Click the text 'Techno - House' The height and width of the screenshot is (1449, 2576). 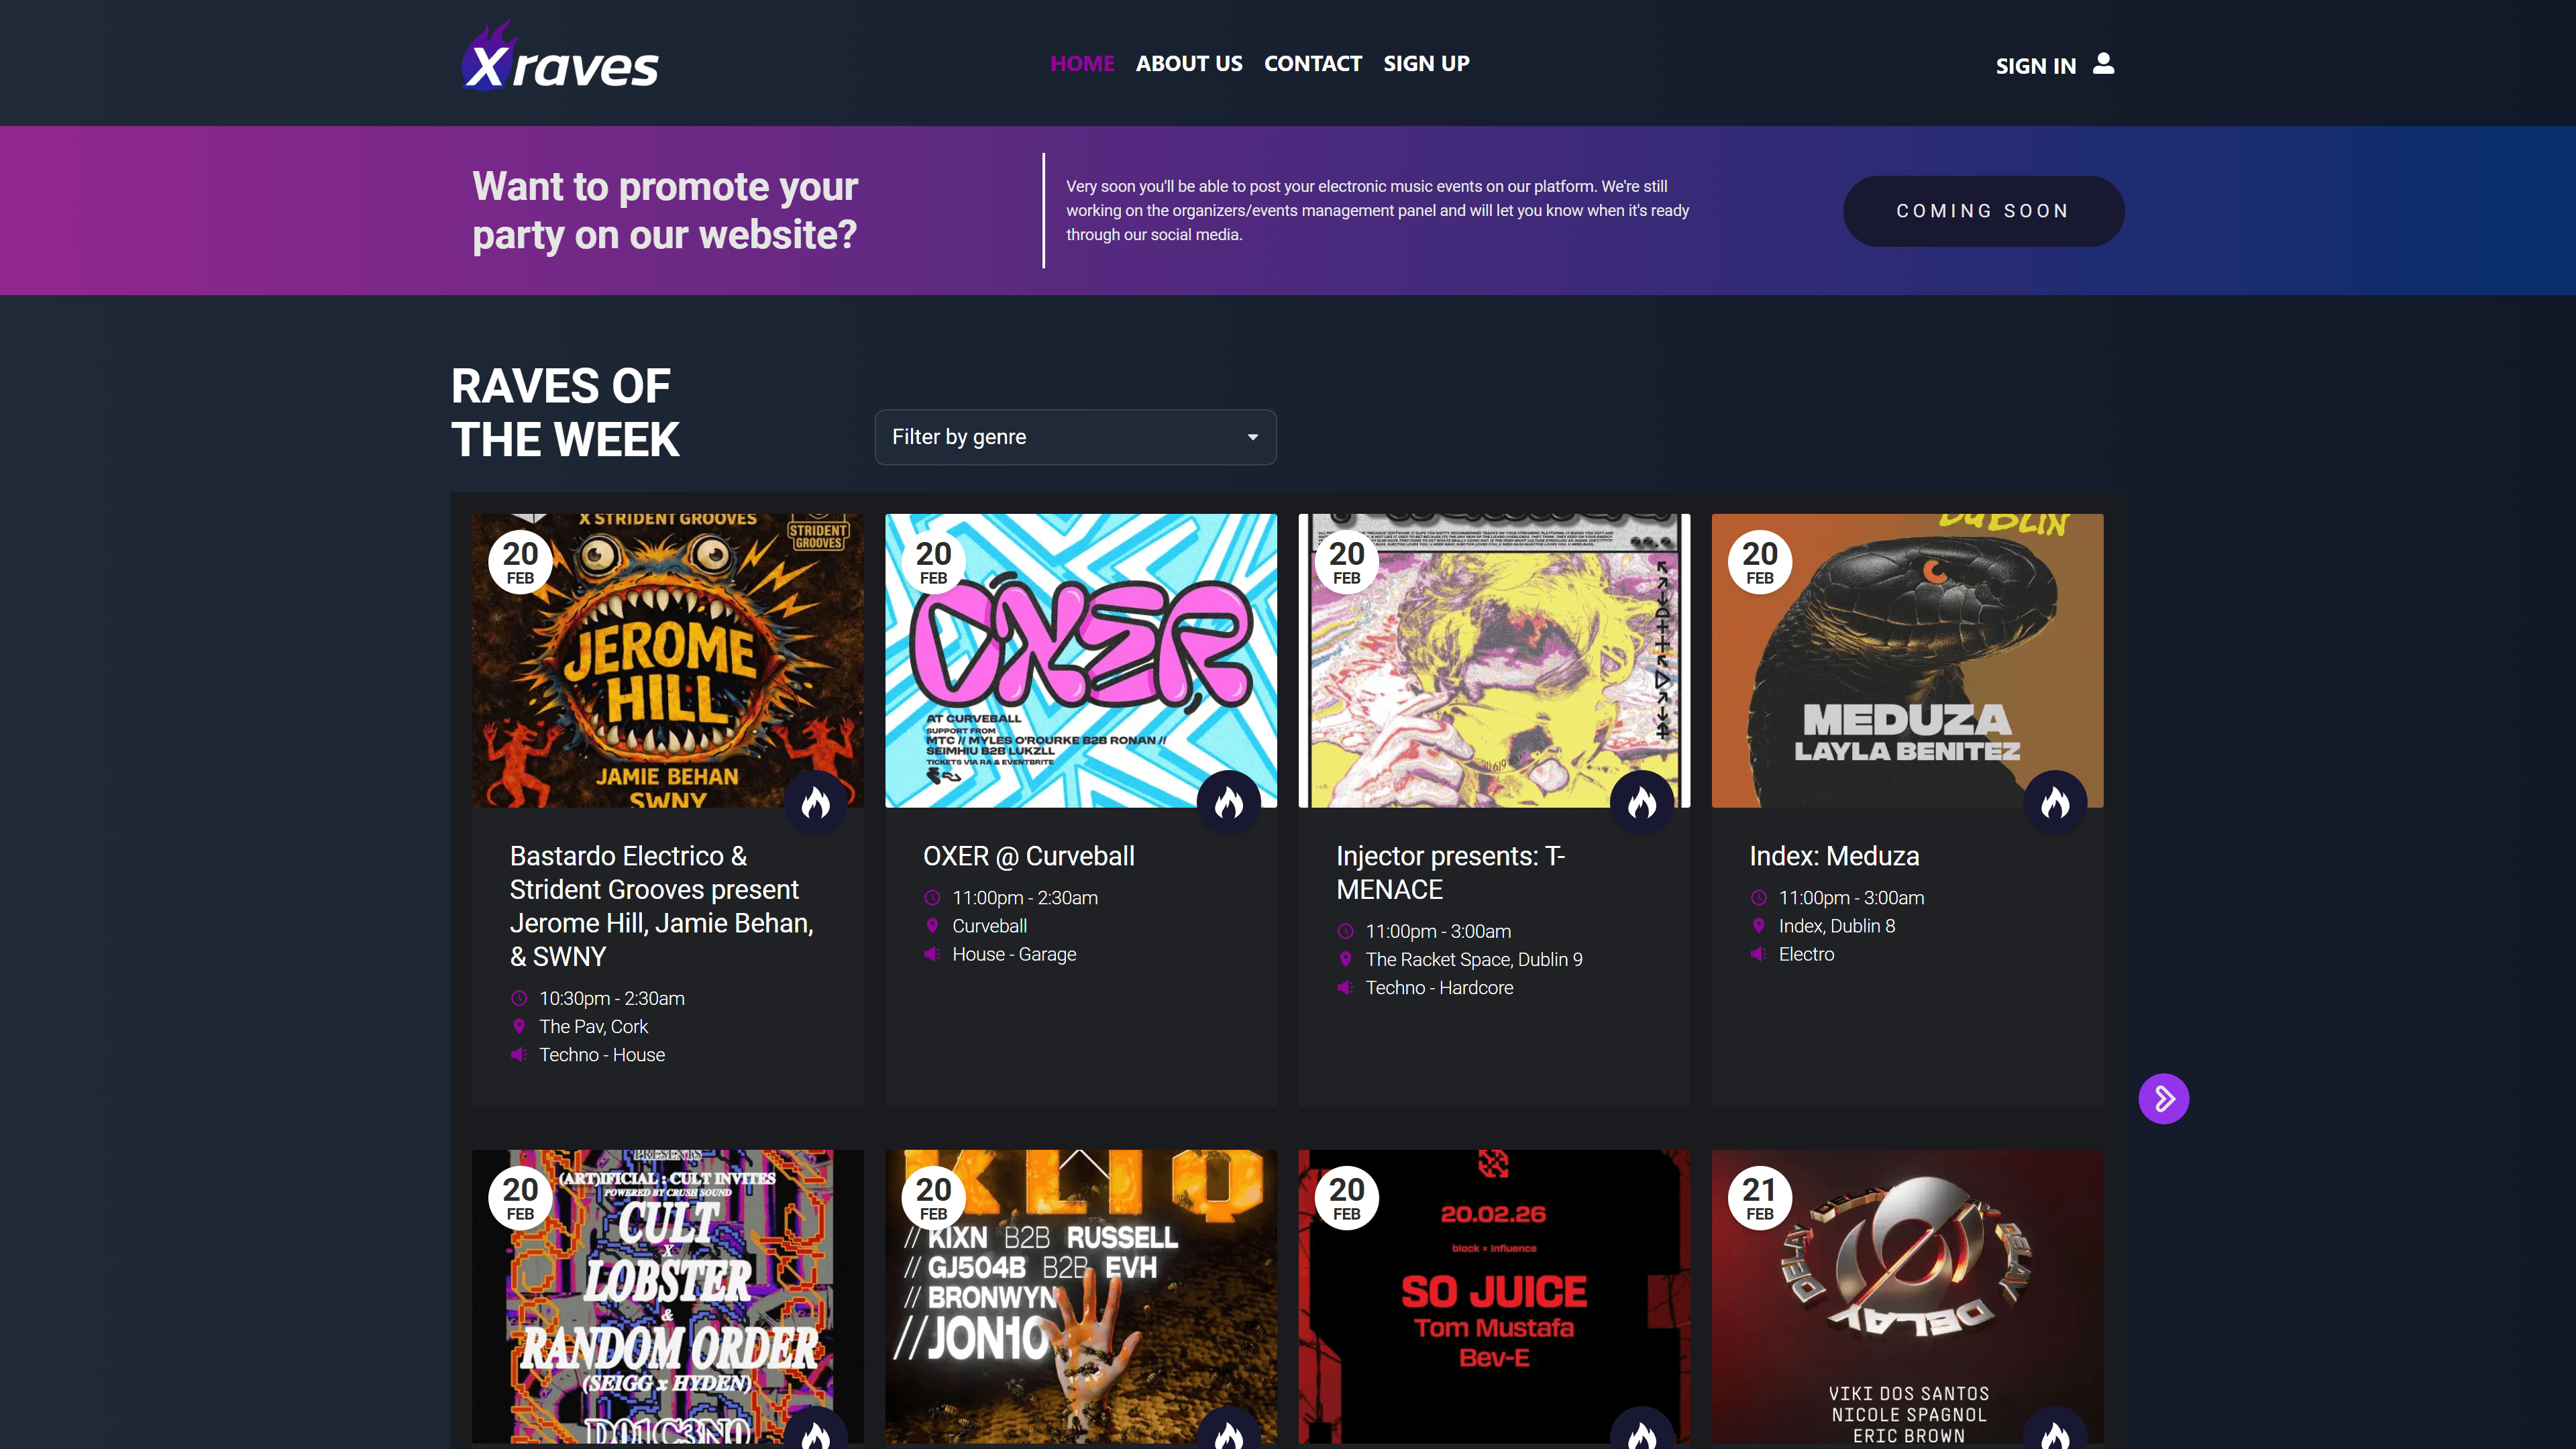[x=602, y=1054]
